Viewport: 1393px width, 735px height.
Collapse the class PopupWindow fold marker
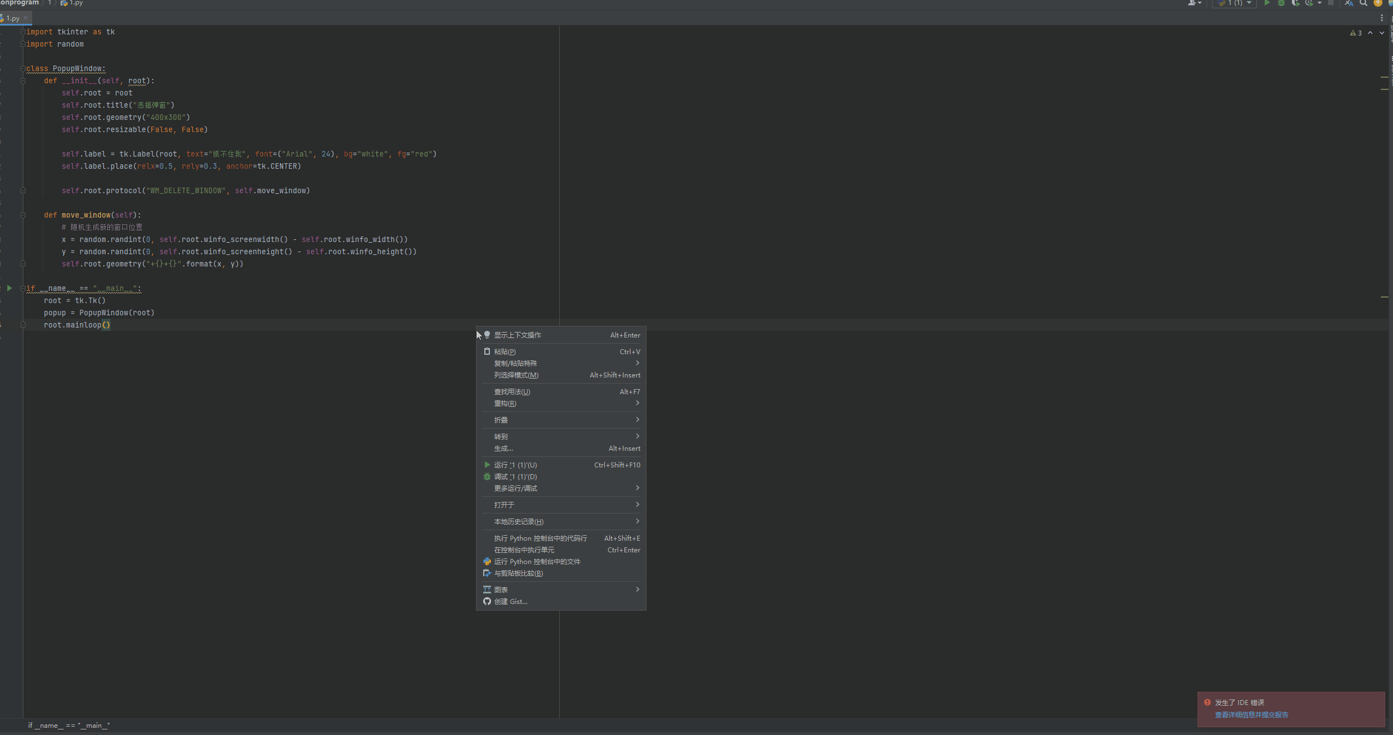pos(23,69)
